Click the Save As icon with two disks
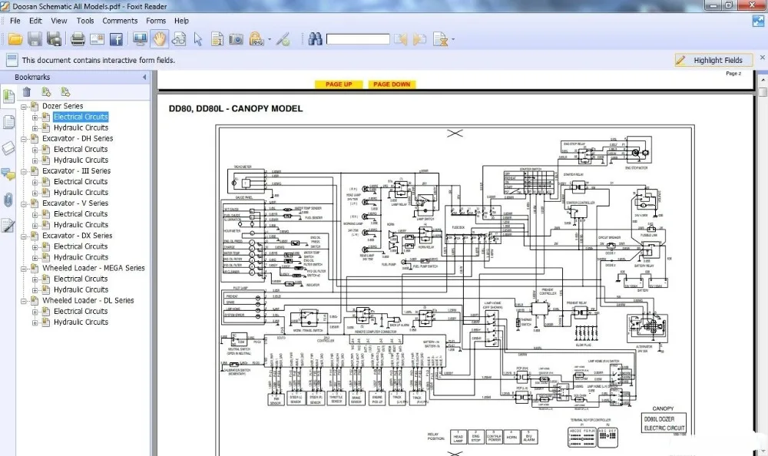 pos(54,39)
